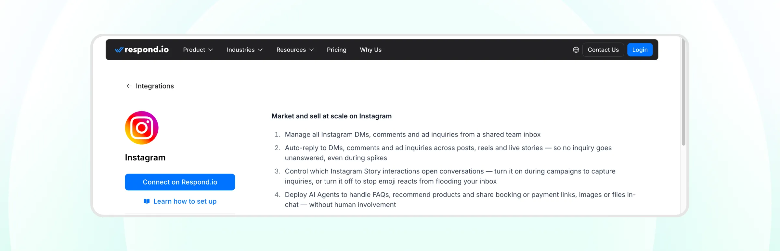Click the back arrow beside Integrations
Image resolution: width=780 pixels, height=251 pixels.
(x=129, y=86)
